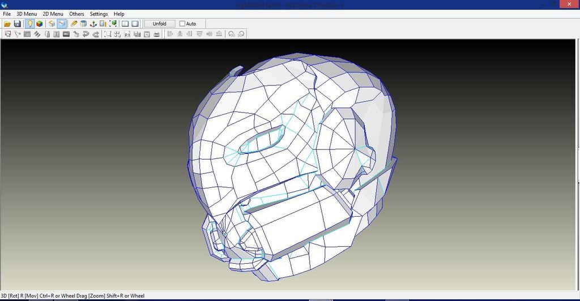The height and width of the screenshot is (301, 580).
Task: Click the upright clip tool icon
Action: tap(47, 34)
